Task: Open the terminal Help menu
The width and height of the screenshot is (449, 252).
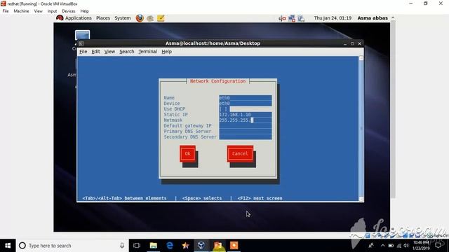Action: click(166, 52)
